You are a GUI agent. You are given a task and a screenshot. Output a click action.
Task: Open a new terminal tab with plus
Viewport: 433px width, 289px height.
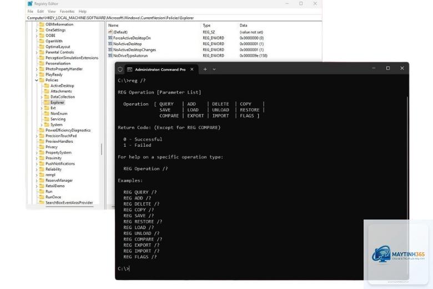205,69
